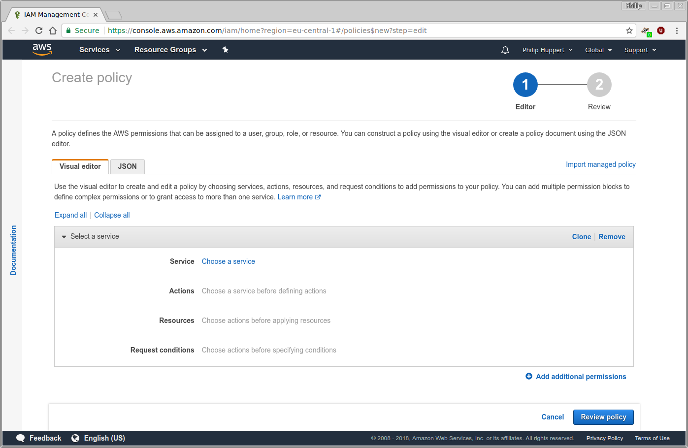This screenshot has width=688, height=448.
Task: Open the Import managed policy link
Action: click(x=600, y=164)
